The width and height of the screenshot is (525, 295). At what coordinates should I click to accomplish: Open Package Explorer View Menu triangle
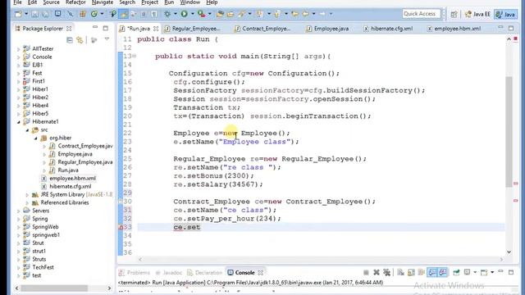tap(107, 39)
